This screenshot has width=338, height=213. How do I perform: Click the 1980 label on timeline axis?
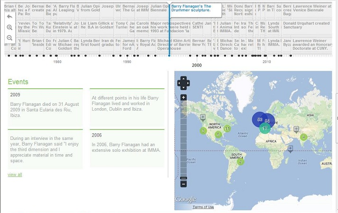(57, 62)
